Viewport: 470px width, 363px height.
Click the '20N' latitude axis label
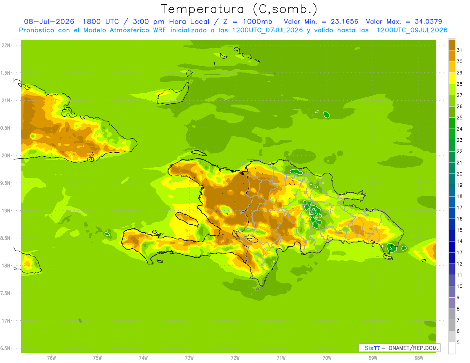[x=7, y=155]
